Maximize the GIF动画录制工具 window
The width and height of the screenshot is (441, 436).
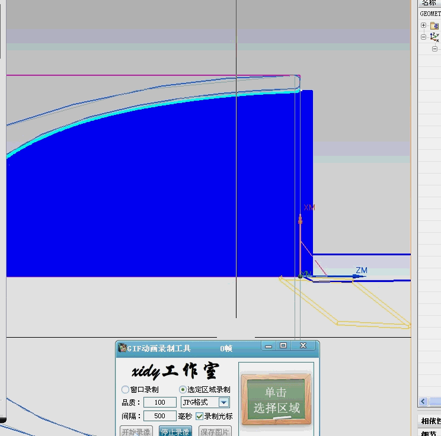pyautogui.click(x=283, y=346)
